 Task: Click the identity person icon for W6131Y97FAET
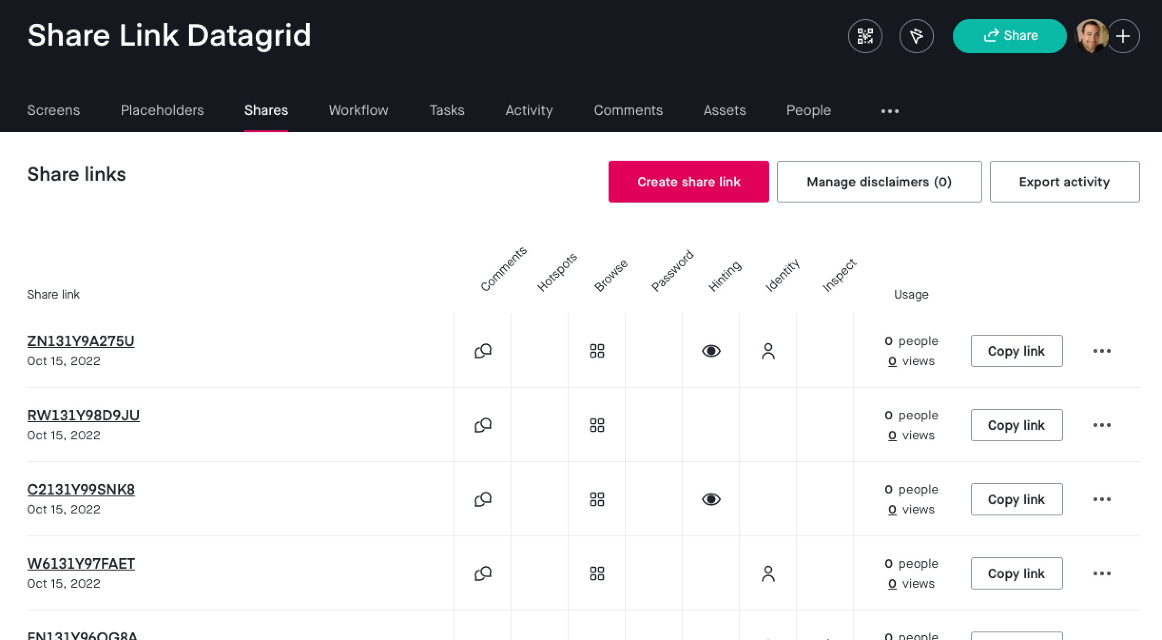coord(768,573)
